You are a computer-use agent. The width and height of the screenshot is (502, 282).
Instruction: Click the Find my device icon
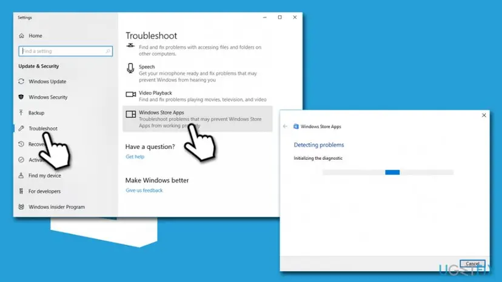pos(21,175)
